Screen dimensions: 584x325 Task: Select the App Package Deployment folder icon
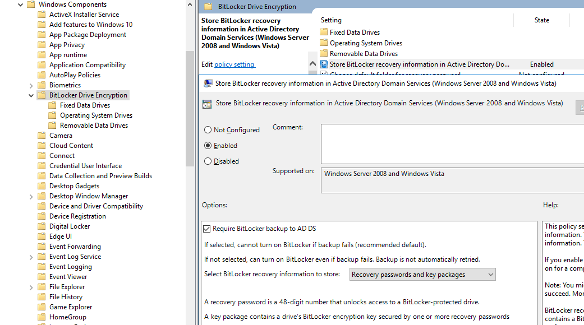(42, 35)
